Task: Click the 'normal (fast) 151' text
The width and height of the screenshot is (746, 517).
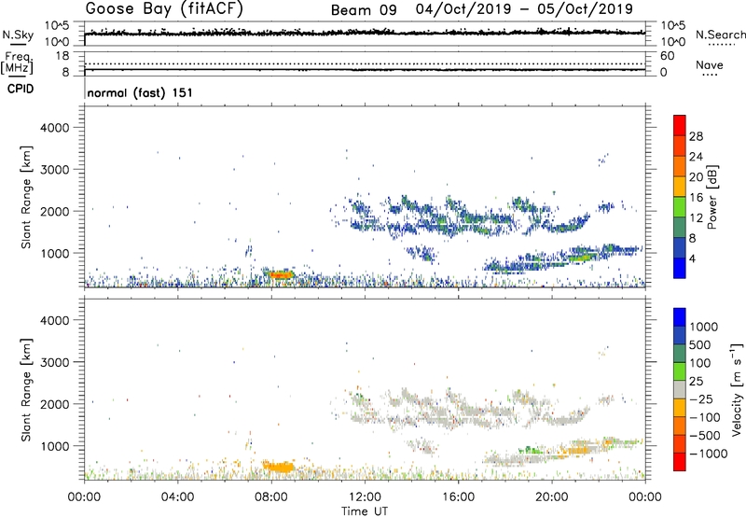Action: click(x=140, y=92)
